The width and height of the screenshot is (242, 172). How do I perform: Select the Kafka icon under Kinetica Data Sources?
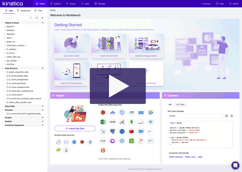click(x=90, y=142)
